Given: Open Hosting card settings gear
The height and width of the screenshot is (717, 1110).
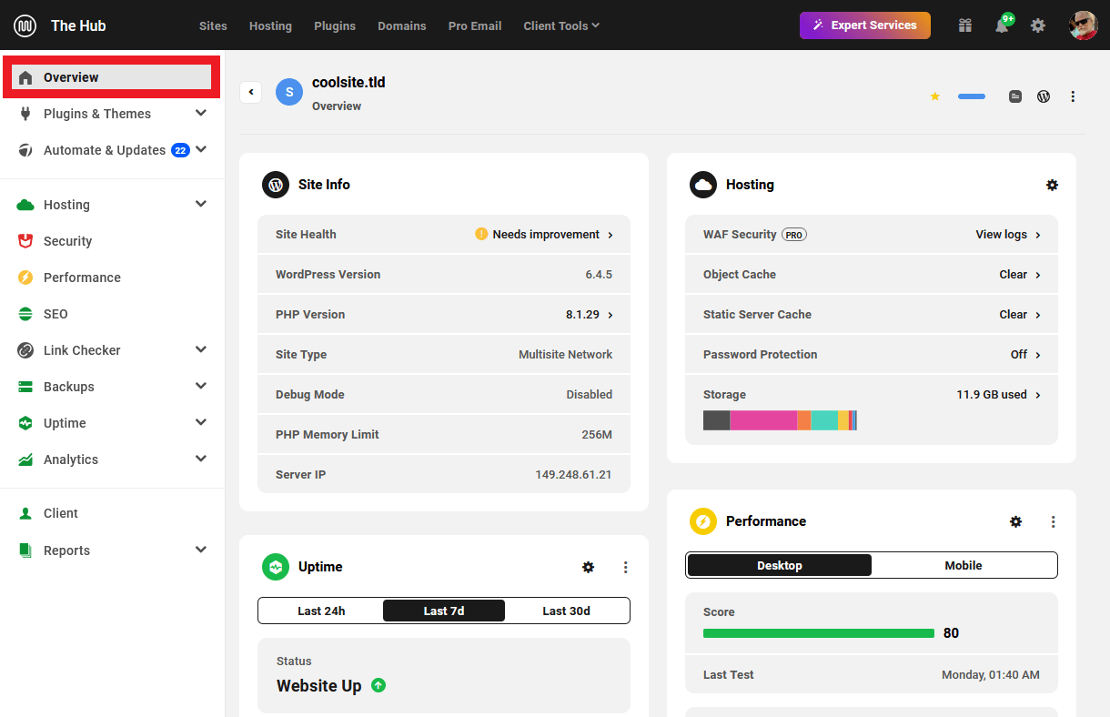Looking at the screenshot, I should tap(1052, 185).
